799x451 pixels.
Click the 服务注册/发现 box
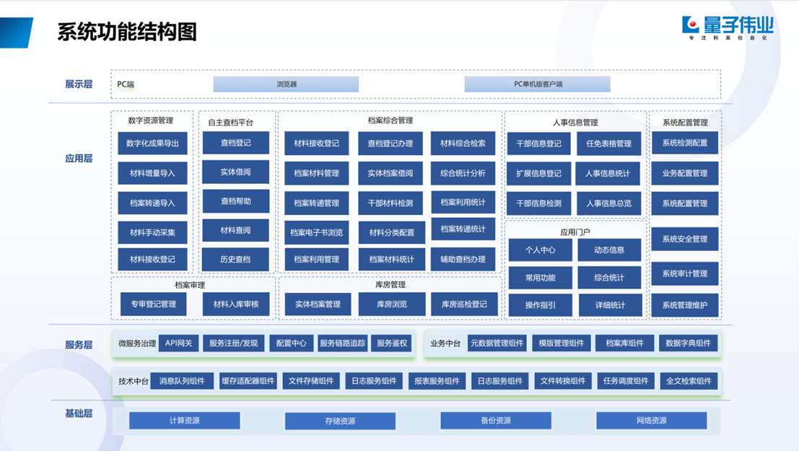[233, 343]
